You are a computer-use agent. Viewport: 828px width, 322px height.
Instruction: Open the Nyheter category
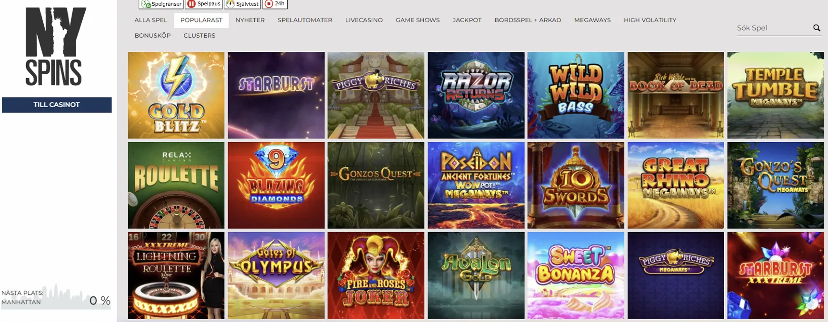[250, 20]
